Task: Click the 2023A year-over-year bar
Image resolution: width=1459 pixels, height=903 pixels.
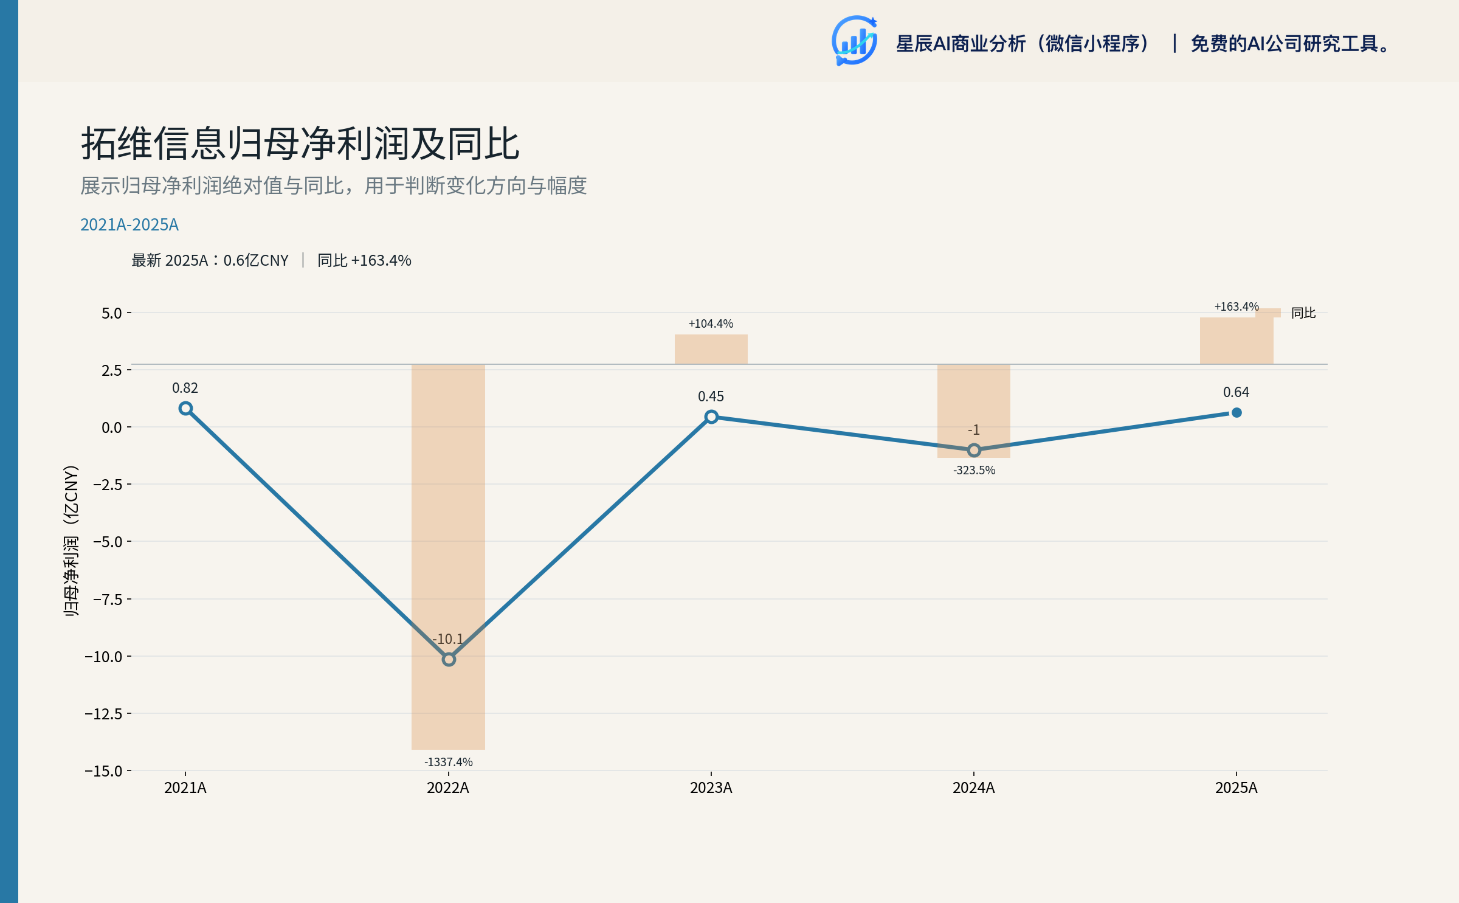Action: coord(711,349)
